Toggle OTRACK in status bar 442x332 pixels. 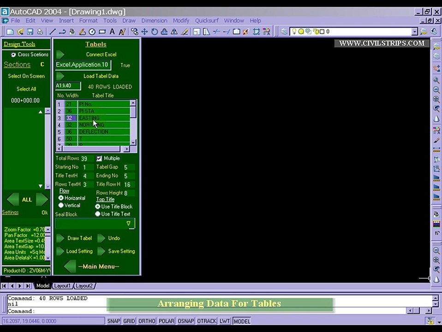pos(207,321)
